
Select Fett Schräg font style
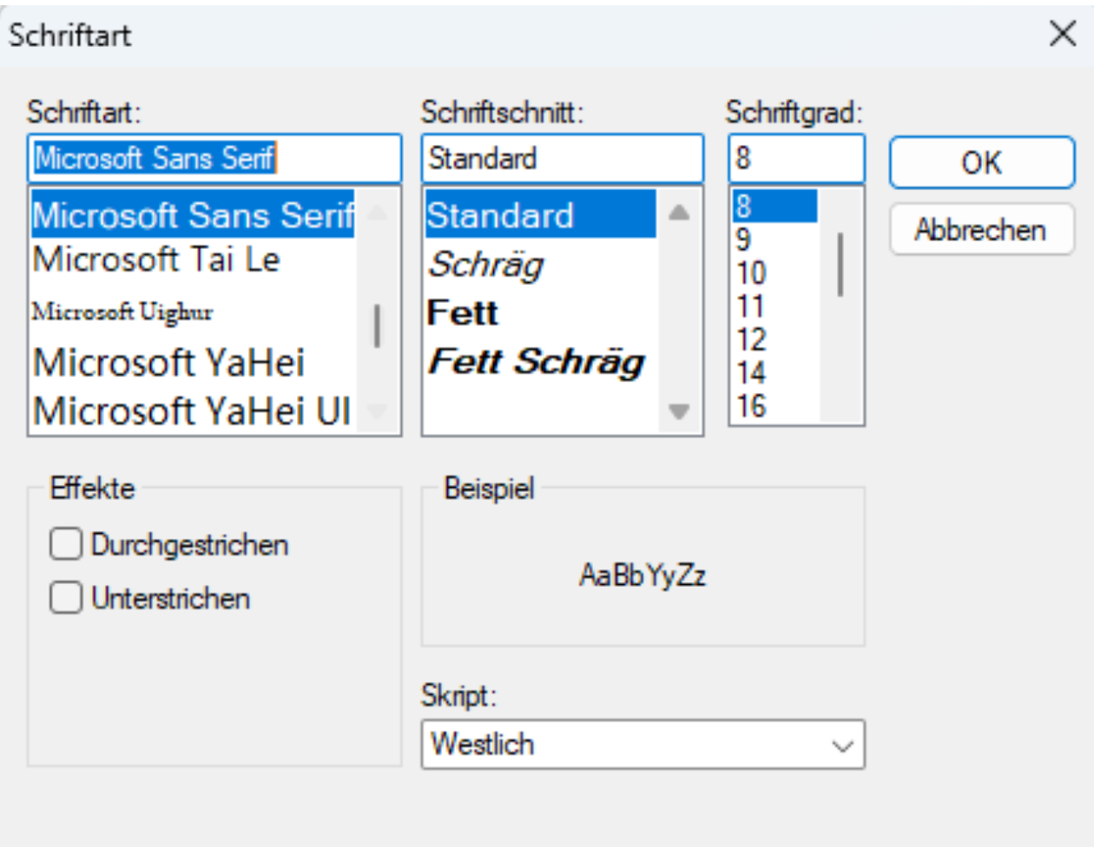[x=540, y=362]
